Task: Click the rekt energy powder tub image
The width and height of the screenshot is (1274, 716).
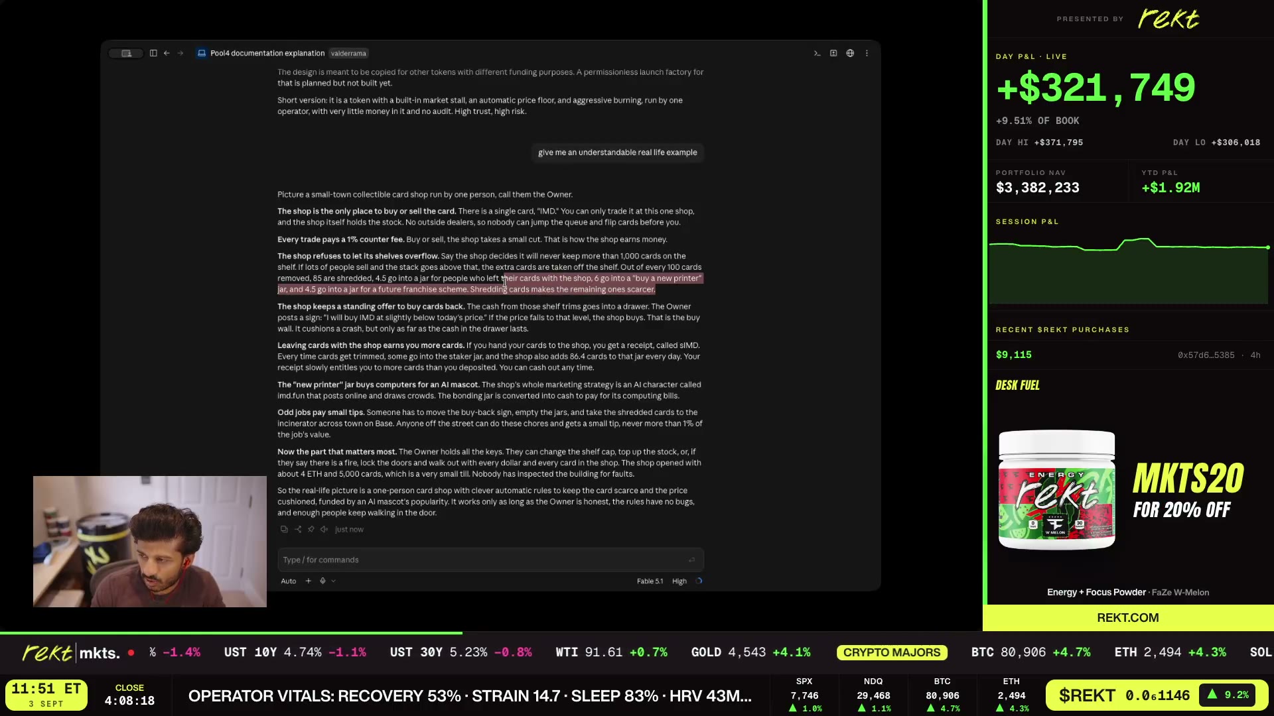Action: [x=1057, y=490]
